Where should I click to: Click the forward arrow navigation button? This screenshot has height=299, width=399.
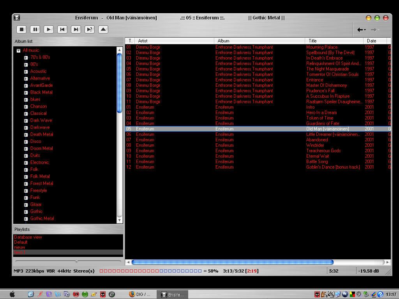coord(374,30)
